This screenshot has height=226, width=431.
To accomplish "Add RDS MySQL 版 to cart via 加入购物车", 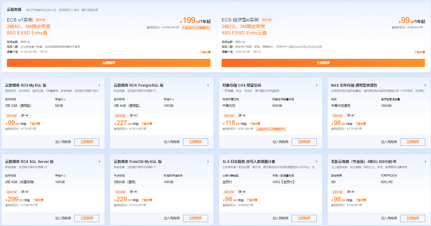I will click(63, 142).
